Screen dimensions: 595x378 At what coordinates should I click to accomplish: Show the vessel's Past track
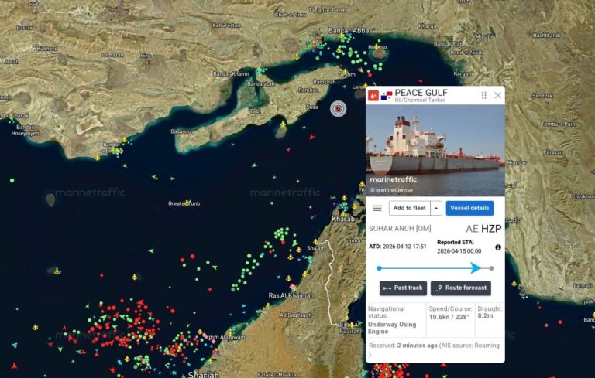click(403, 288)
